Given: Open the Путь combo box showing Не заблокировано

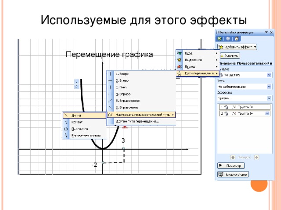Looking at the screenshot, I should (x=245, y=87).
